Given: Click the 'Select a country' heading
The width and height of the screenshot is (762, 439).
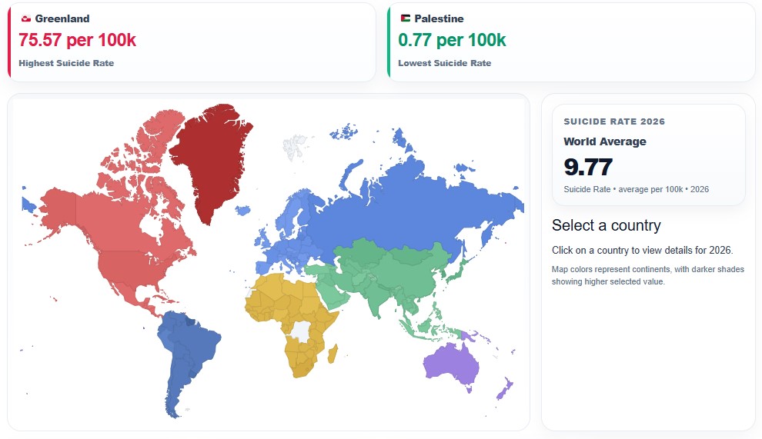Looking at the screenshot, I should pyautogui.click(x=606, y=225).
